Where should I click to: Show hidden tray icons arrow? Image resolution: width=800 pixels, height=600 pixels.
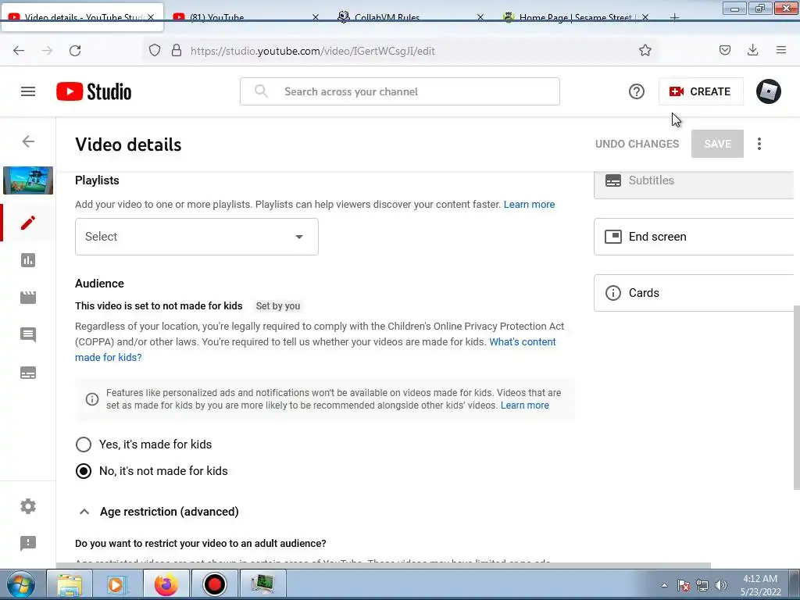point(664,586)
